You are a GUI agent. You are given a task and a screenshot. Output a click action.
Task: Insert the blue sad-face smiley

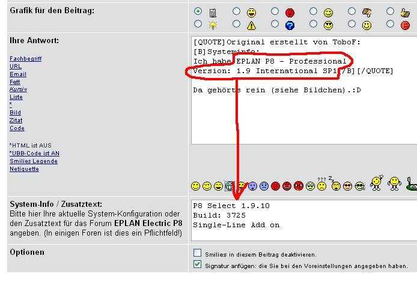coord(264,186)
